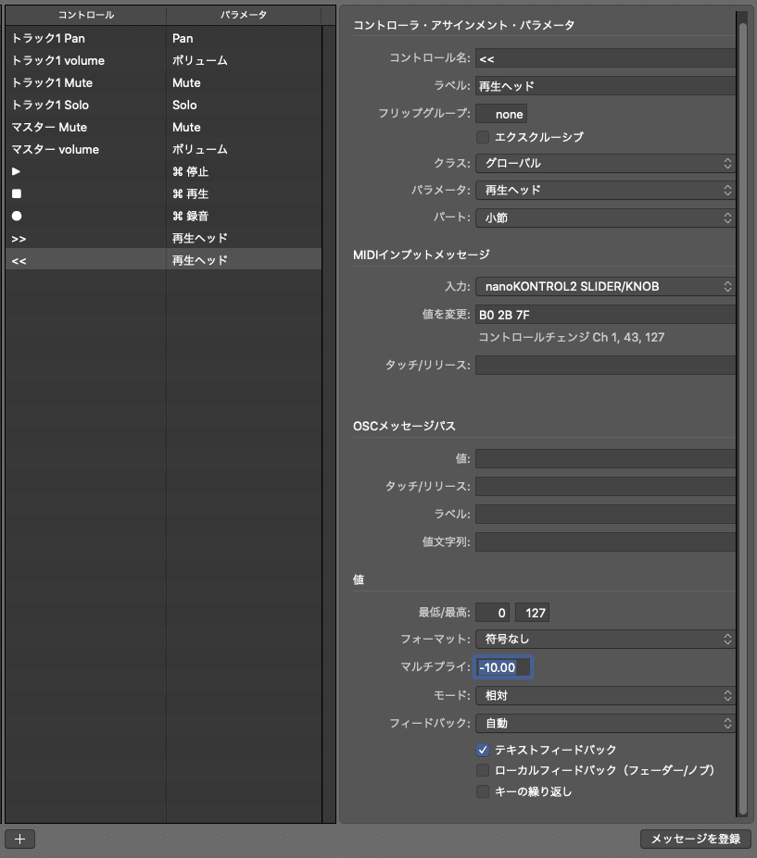Click the minimum value field 0
The width and height of the screenshot is (757, 858).
[x=492, y=613]
